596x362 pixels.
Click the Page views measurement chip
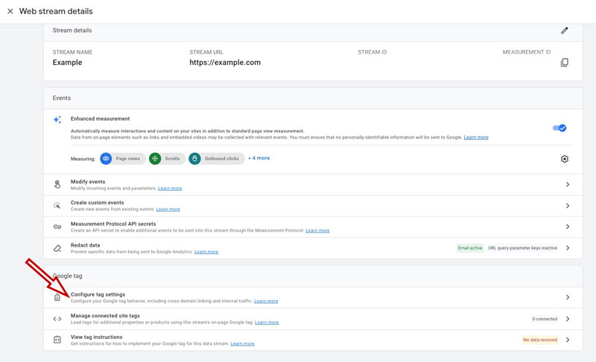(x=123, y=159)
